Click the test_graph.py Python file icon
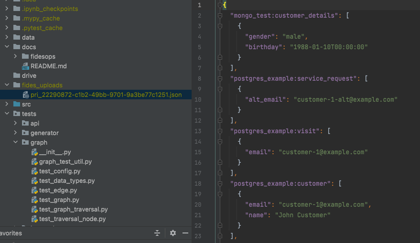This screenshot has width=420, height=243. coord(34,200)
